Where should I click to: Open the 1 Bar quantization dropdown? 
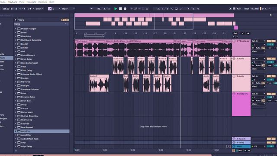pyautogui.click(x=39, y=9)
